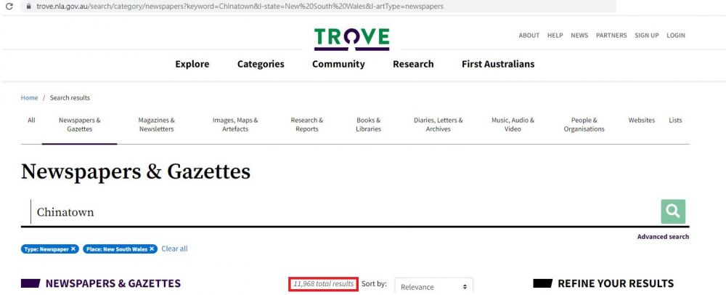Select the People & Organisations tab
The height and width of the screenshot is (295, 726).
tap(584, 124)
